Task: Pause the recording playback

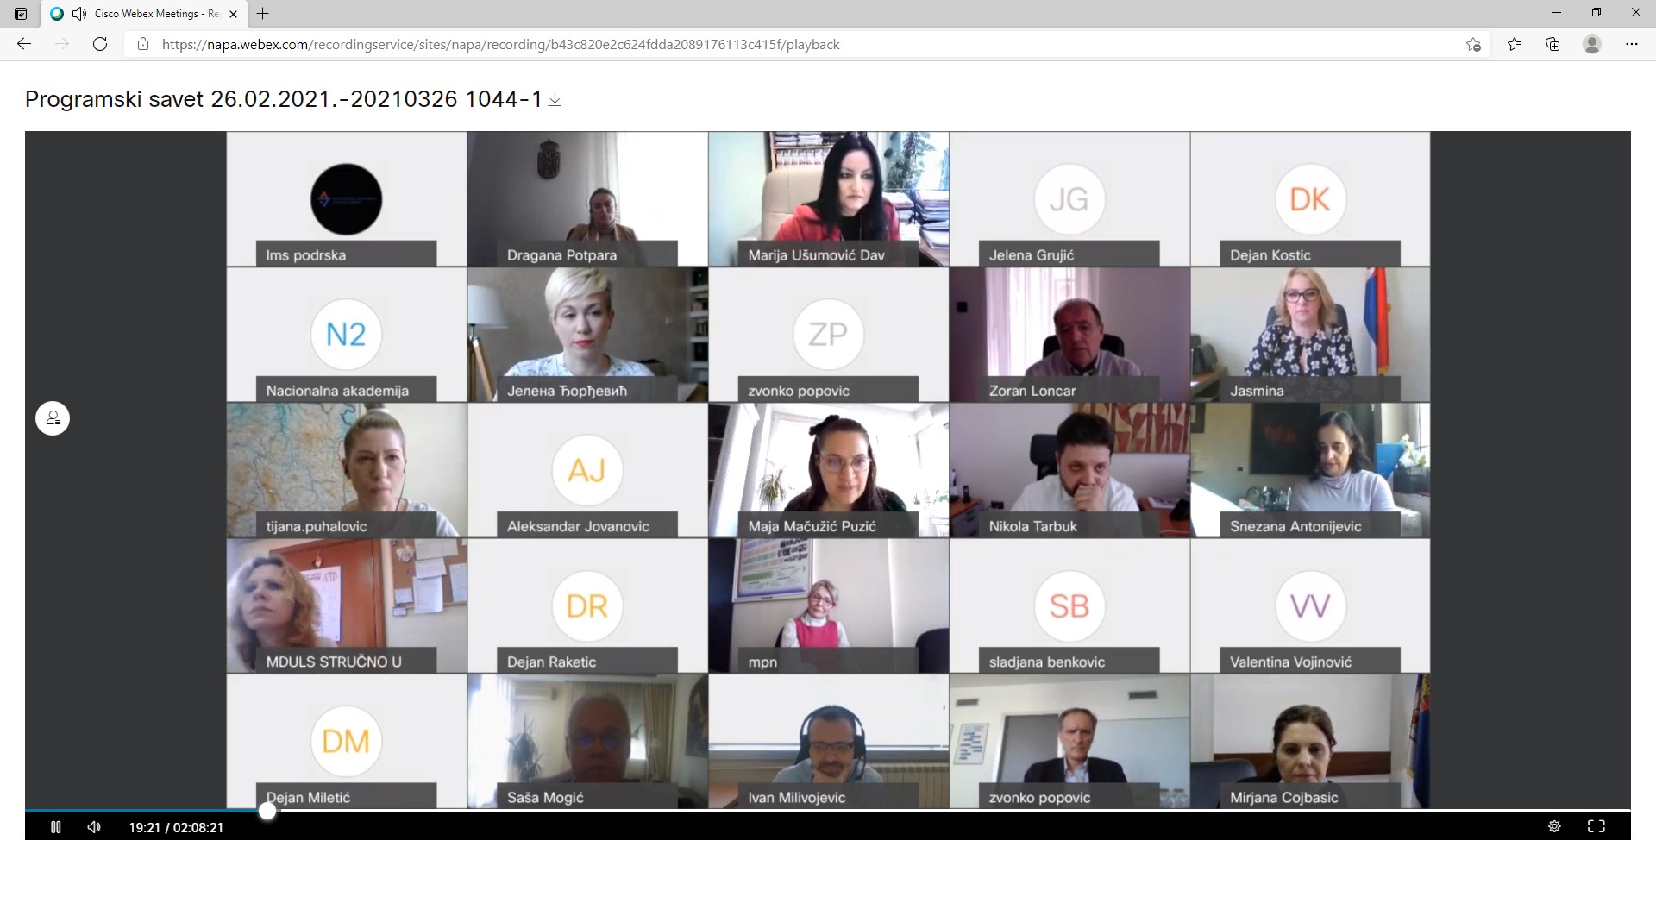Action: pyautogui.click(x=56, y=827)
